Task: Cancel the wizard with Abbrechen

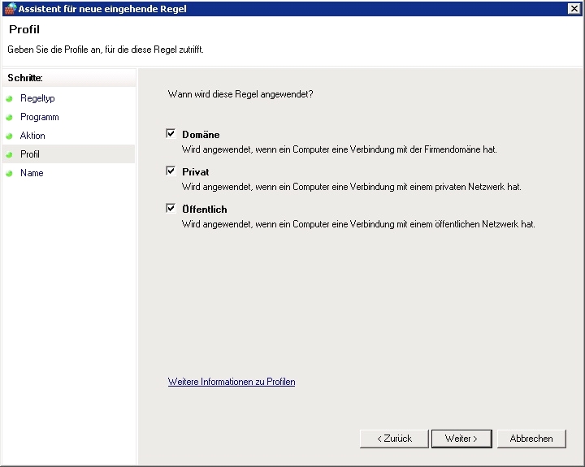Action: [531, 439]
